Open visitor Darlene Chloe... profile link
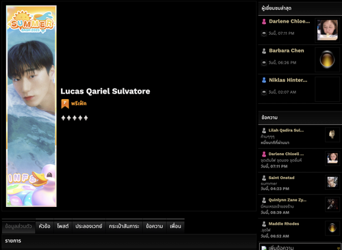342x250 pixels. pyautogui.click(x=289, y=21)
